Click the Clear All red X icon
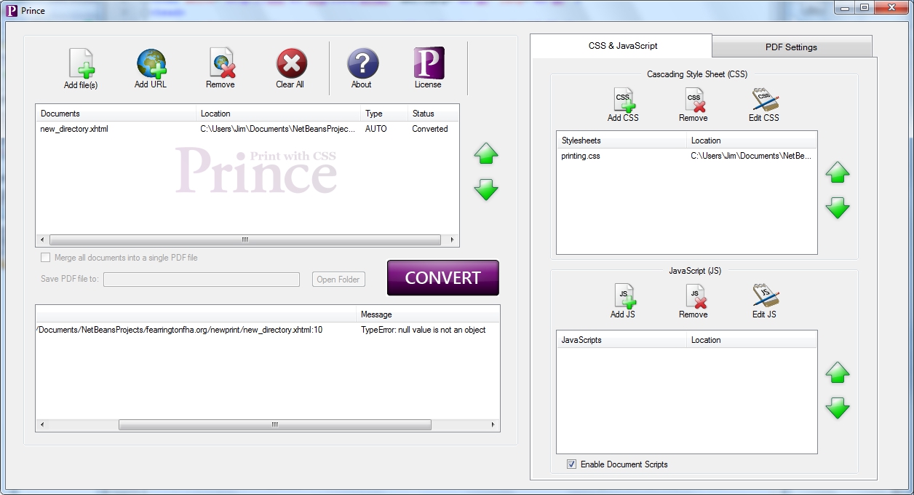Image resolution: width=914 pixels, height=495 pixels. point(290,64)
